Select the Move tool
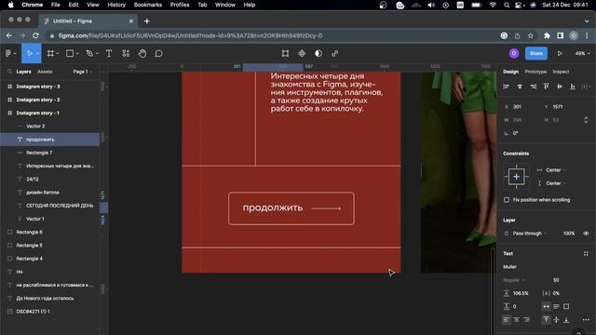This screenshot has height=335, width=596. [x=29, y=54]
